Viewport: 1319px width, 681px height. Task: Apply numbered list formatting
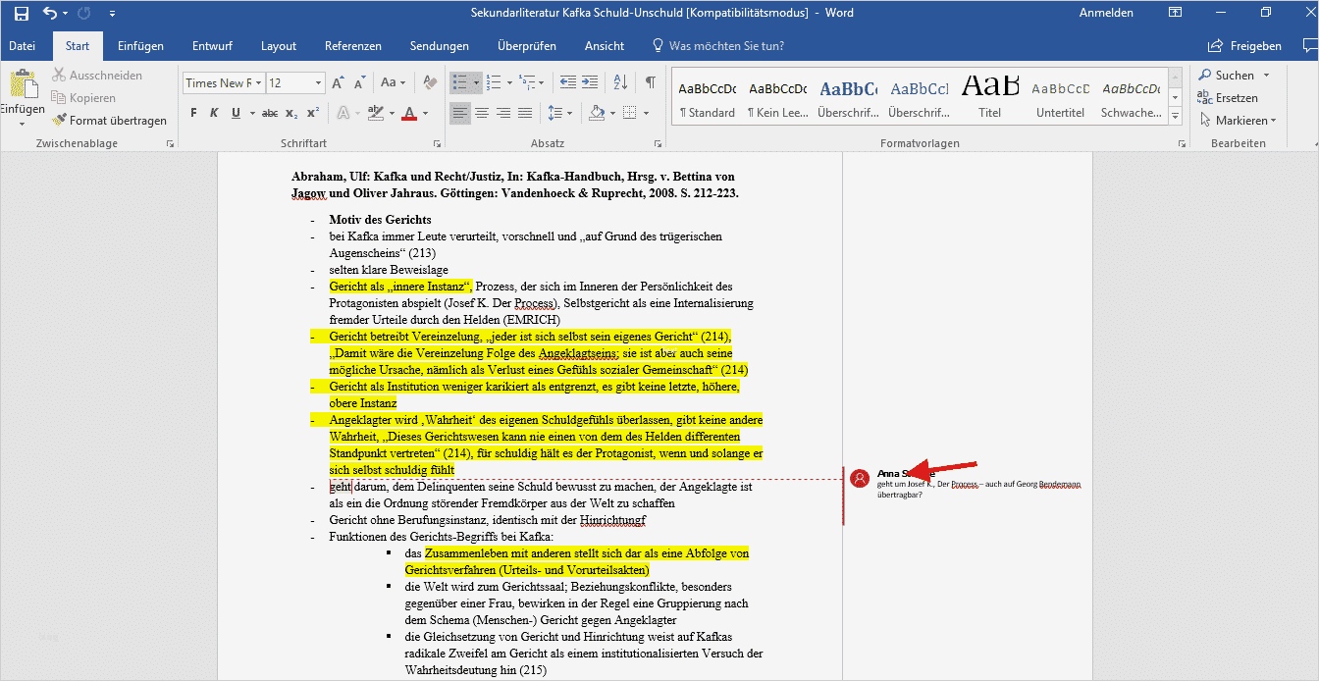click(494, 83)
